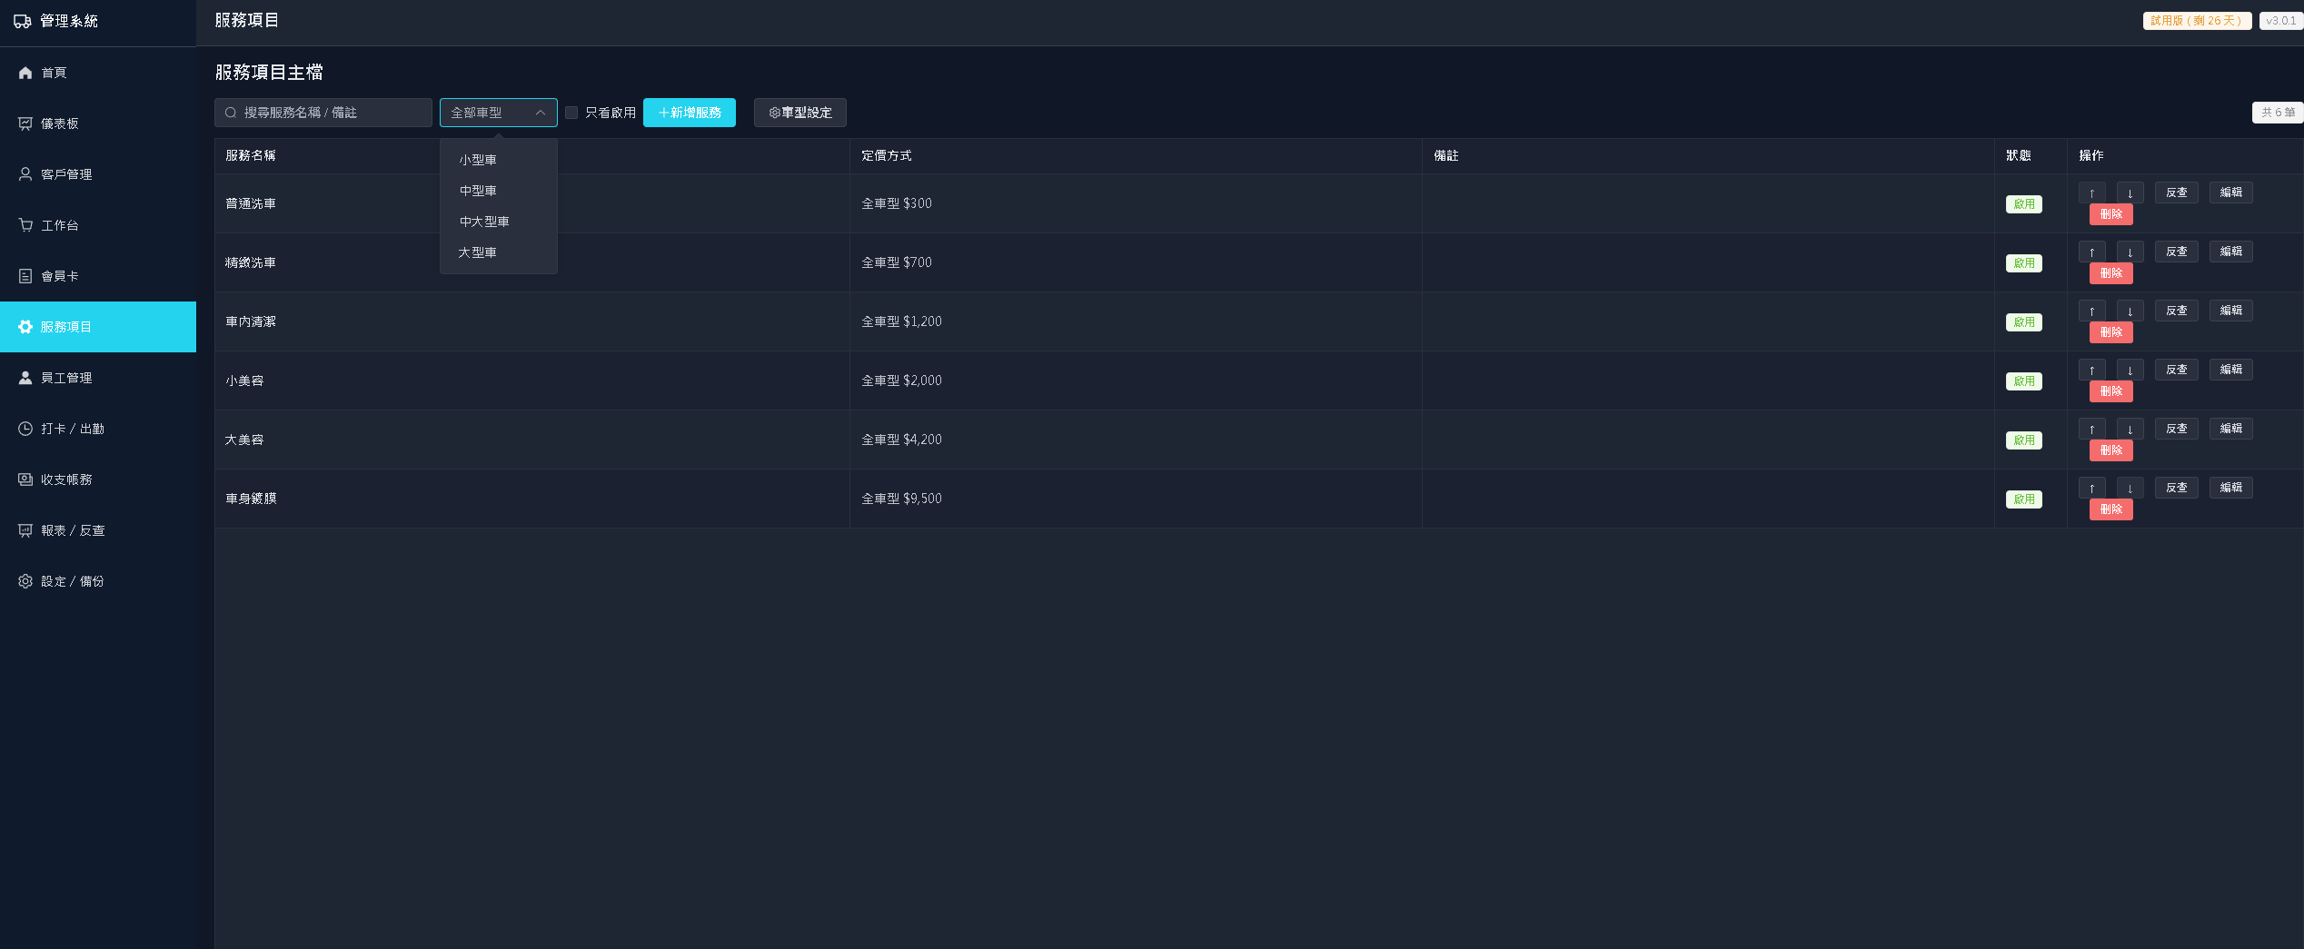Click the 新增服務 button
This screenshot has width=2304, height=949.
point(690,113)
